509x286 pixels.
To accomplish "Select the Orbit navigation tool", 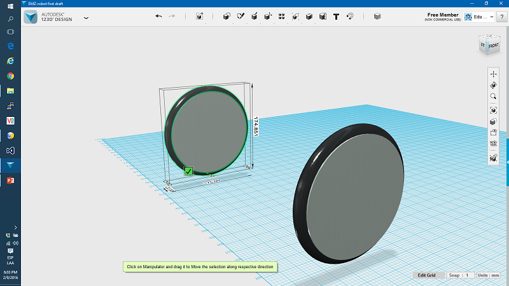I will (494, 85).
